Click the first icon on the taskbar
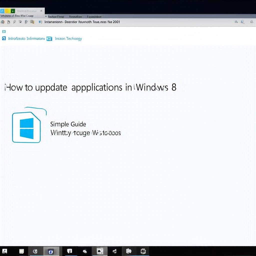The width and height of the screenshot is (256, 256). click(4, 251)
